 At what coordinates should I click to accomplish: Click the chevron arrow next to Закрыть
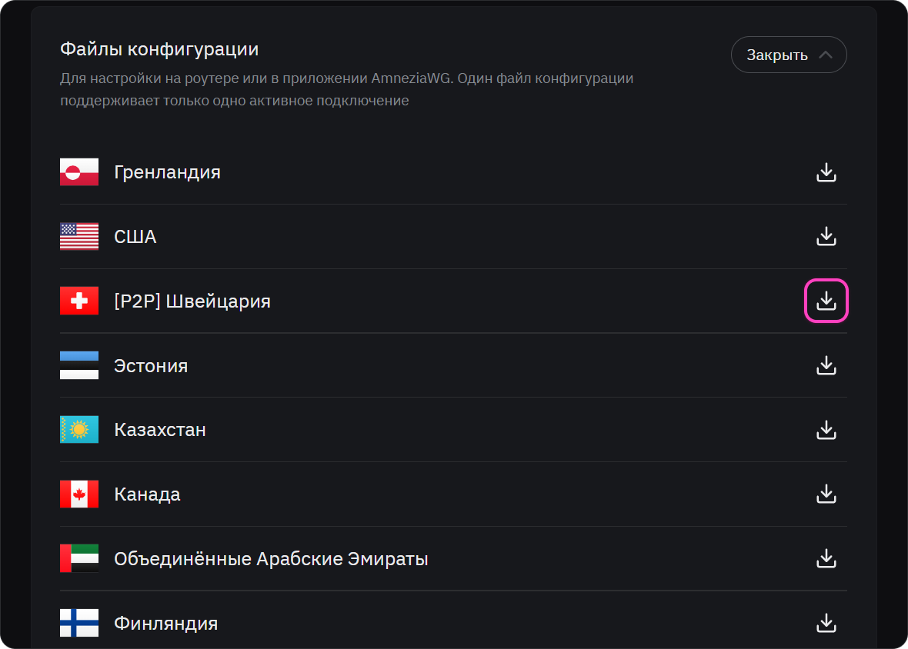pyautogui.click(x=826, y=55)
